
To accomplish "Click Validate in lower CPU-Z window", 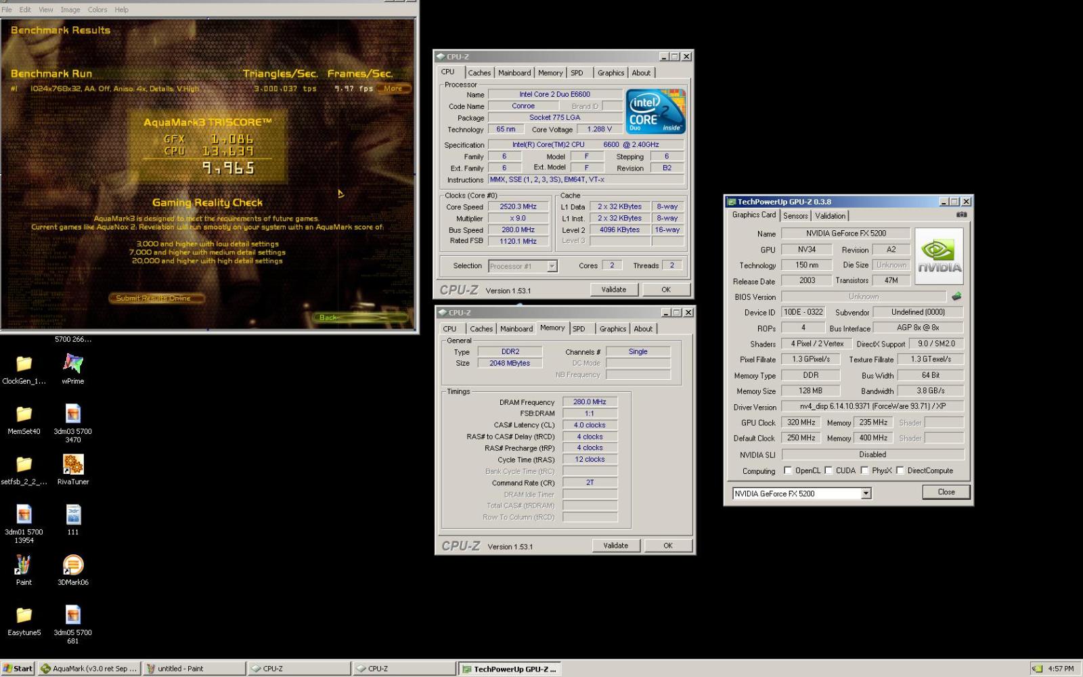I will pyautogui.click(x=616, y=546).
